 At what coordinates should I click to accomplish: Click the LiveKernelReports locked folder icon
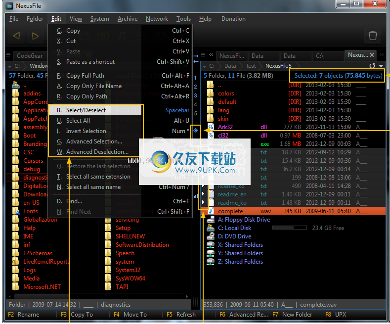point(15,262)
